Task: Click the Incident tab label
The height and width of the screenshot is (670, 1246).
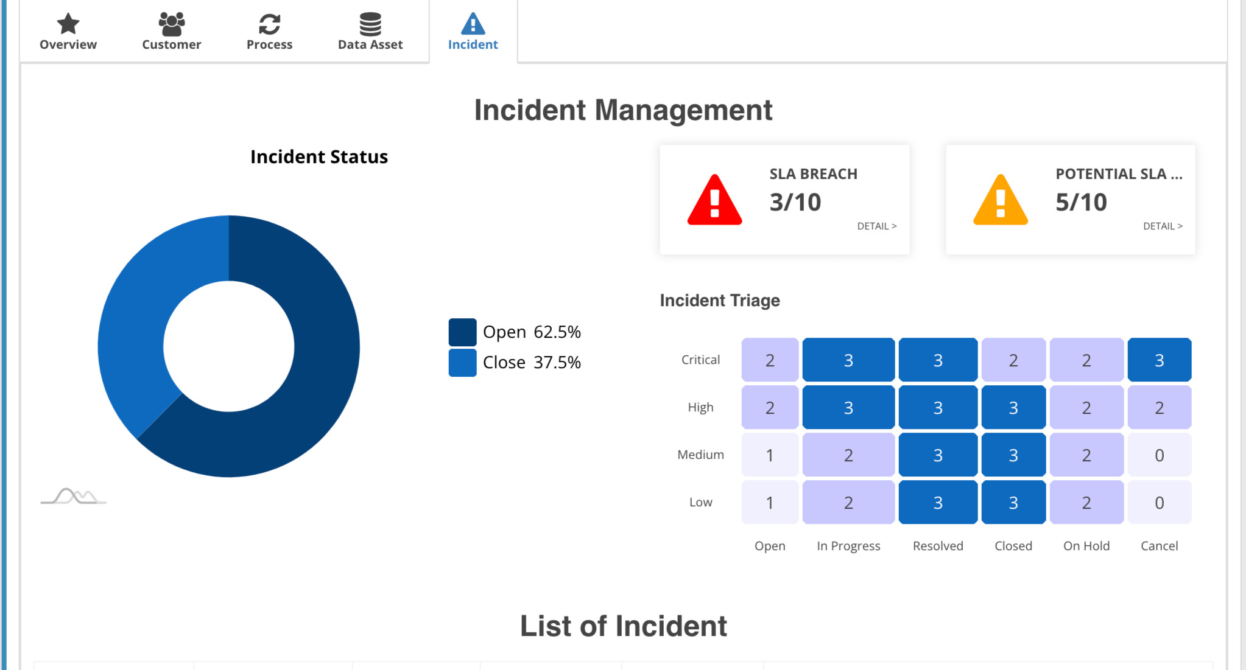Action: click(x=471, y=44)
